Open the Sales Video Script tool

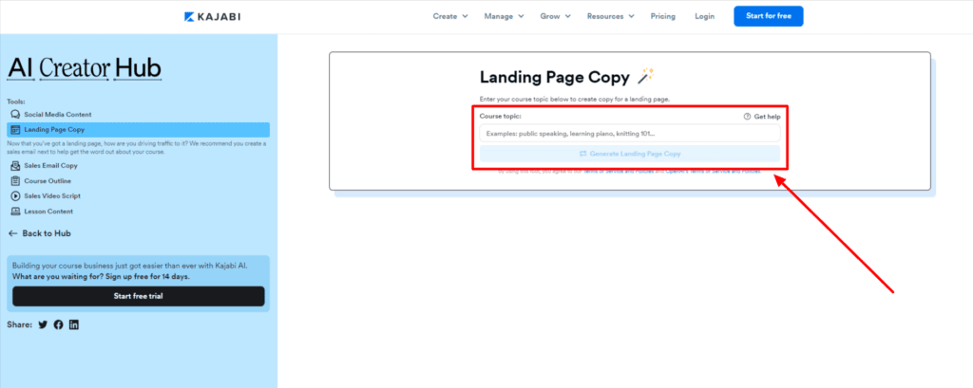[x=52, y=195]
